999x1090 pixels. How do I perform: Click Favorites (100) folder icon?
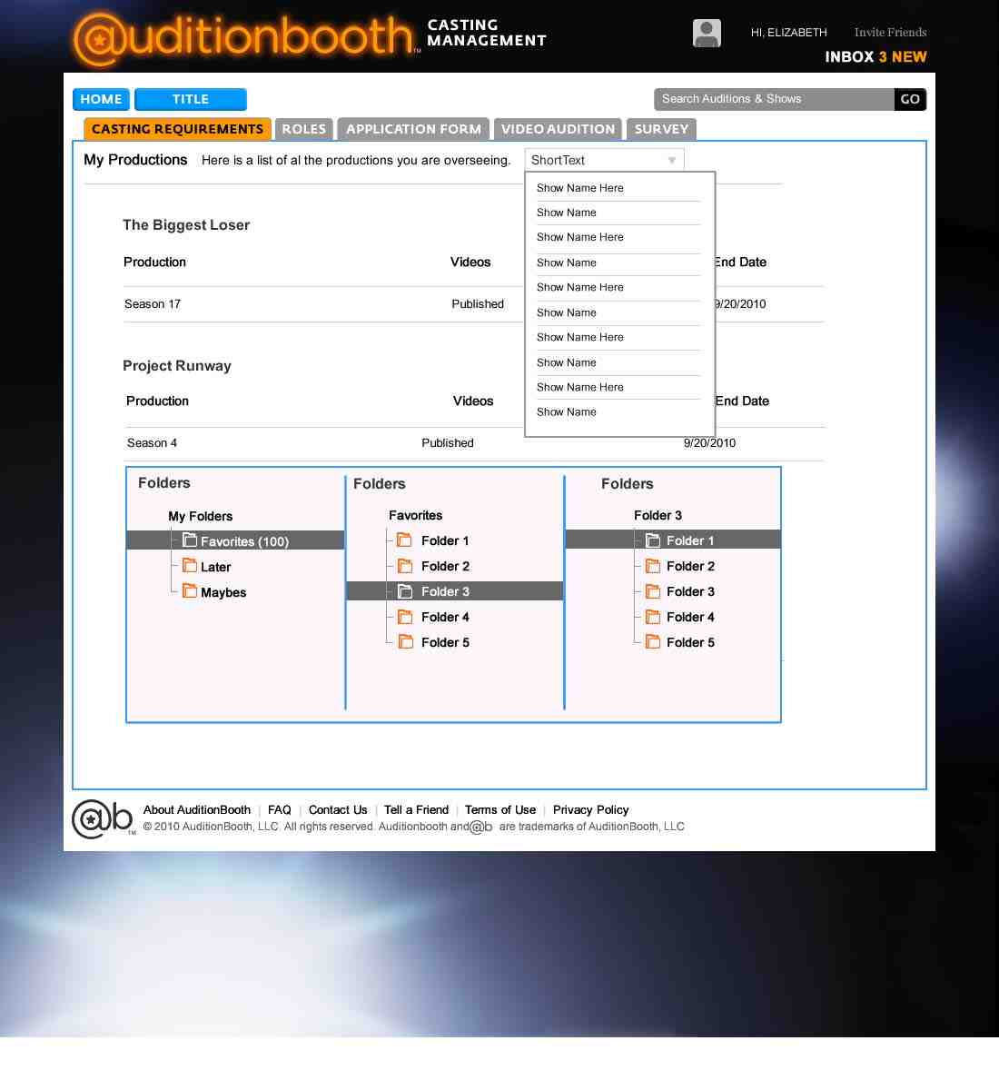(x=190, y=540)
